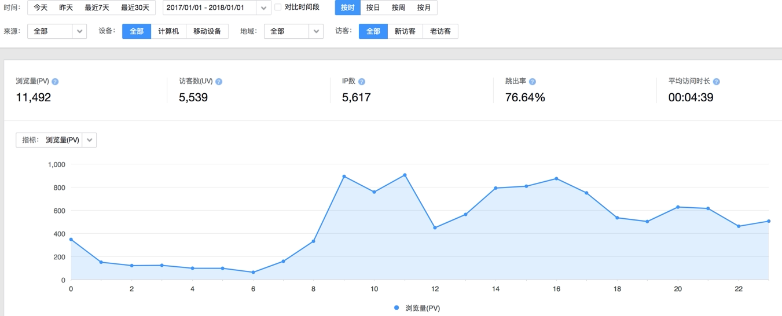Click the IP count 5,617
This screenshot has width=782, height=316.
pyautogui.click(x=357, y=97)
